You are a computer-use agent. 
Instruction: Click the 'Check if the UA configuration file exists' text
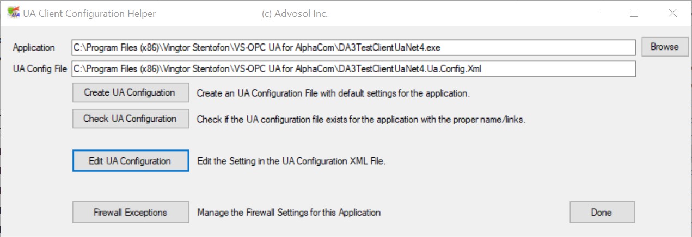point(361,119)
